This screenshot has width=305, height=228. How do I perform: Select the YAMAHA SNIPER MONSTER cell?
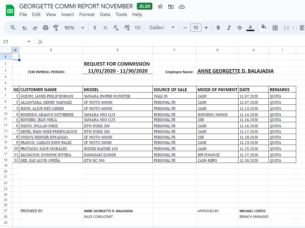click(x=118, y=96)
